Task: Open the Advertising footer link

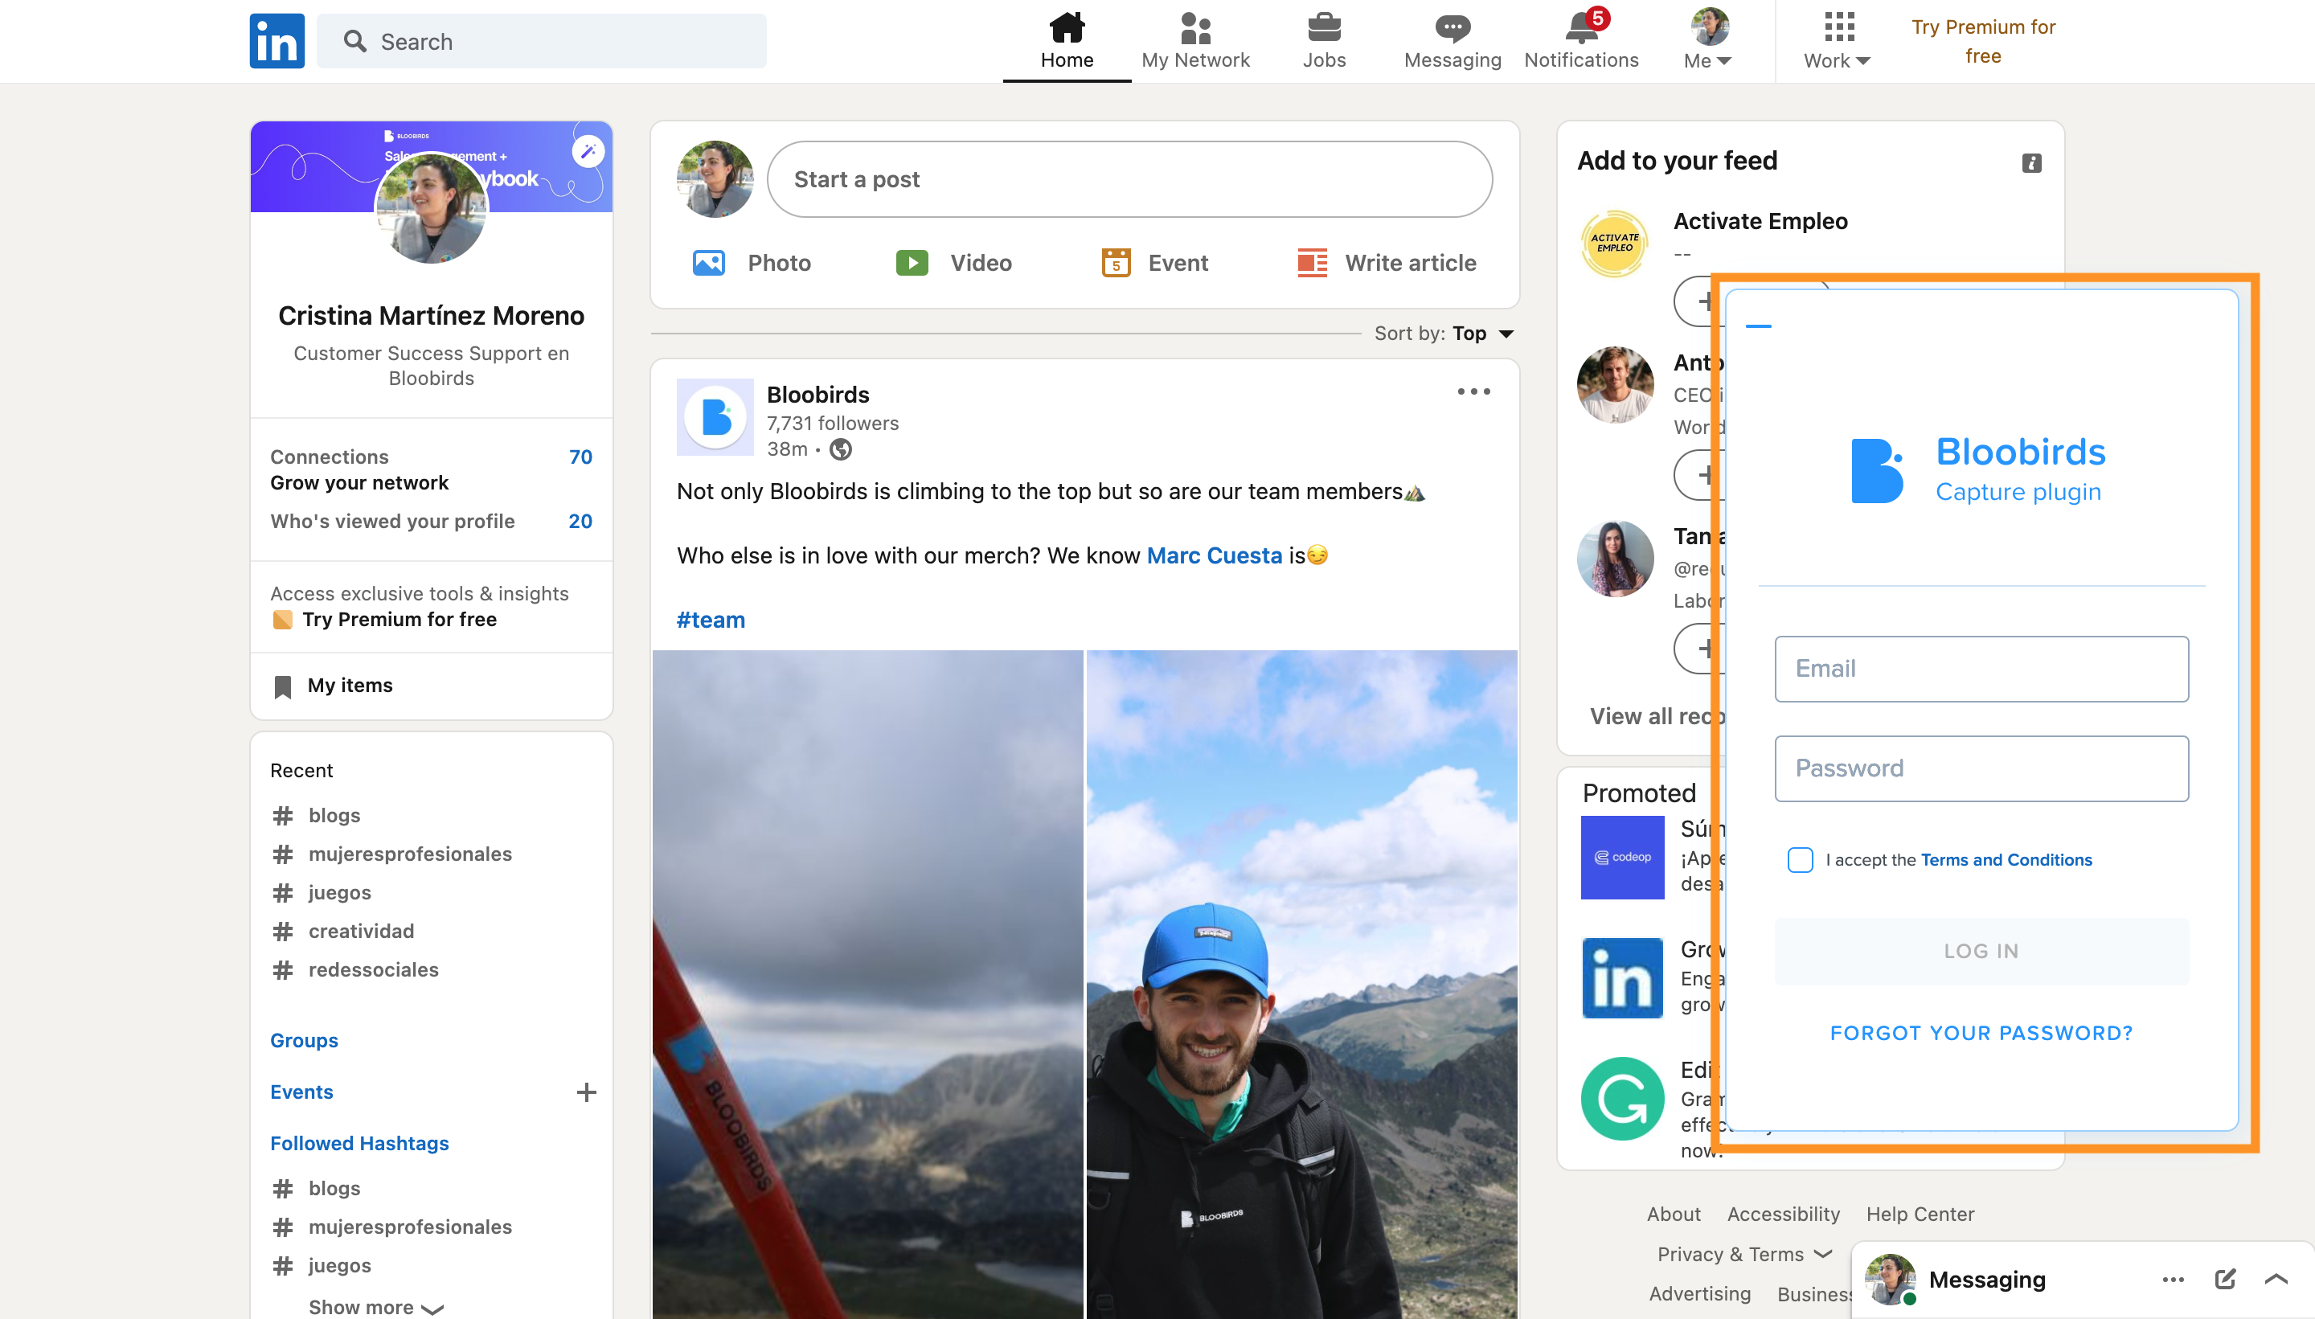Action: tap(1699, 1293)
